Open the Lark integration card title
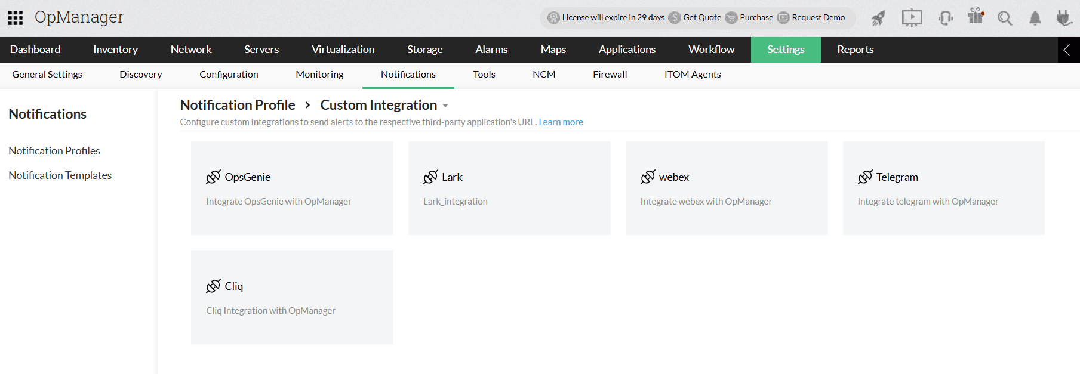1080x374 pixels. click(x=452, y=177)
